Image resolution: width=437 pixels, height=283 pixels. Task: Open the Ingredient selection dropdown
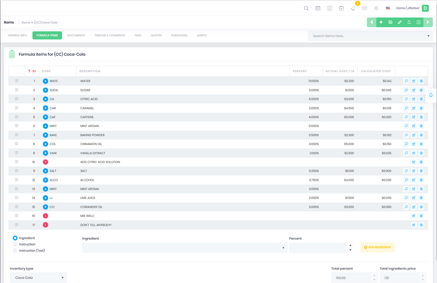click(185, 248)
